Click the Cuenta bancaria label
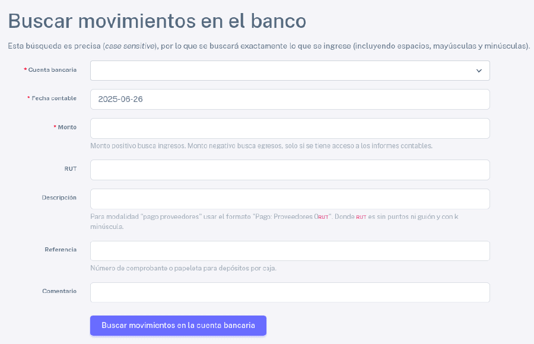Viewport: 534px width, 344px height. pos(52,70)
